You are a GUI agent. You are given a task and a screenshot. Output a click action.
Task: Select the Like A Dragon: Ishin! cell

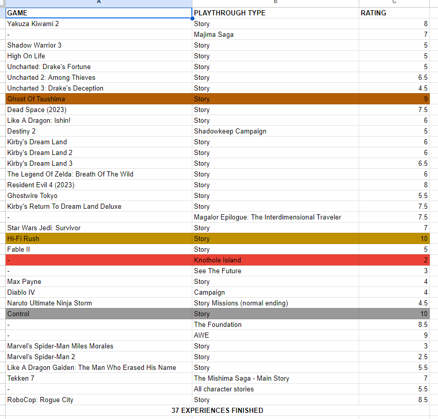(99, 120)
